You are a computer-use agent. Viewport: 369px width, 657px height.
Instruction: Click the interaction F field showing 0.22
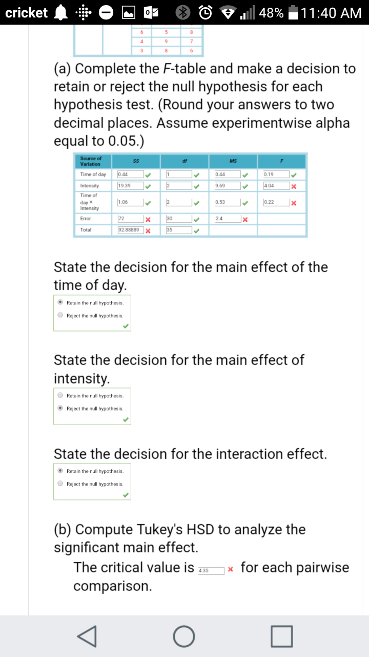[276, 202]
